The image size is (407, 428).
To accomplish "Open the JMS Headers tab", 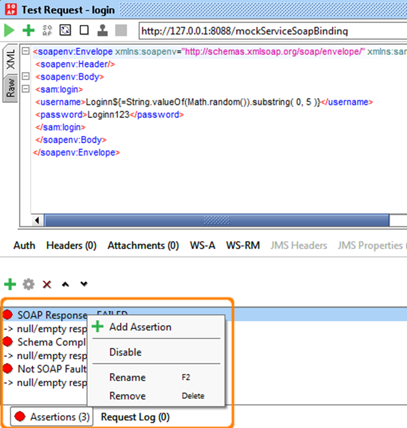I will tap(299, 245).
